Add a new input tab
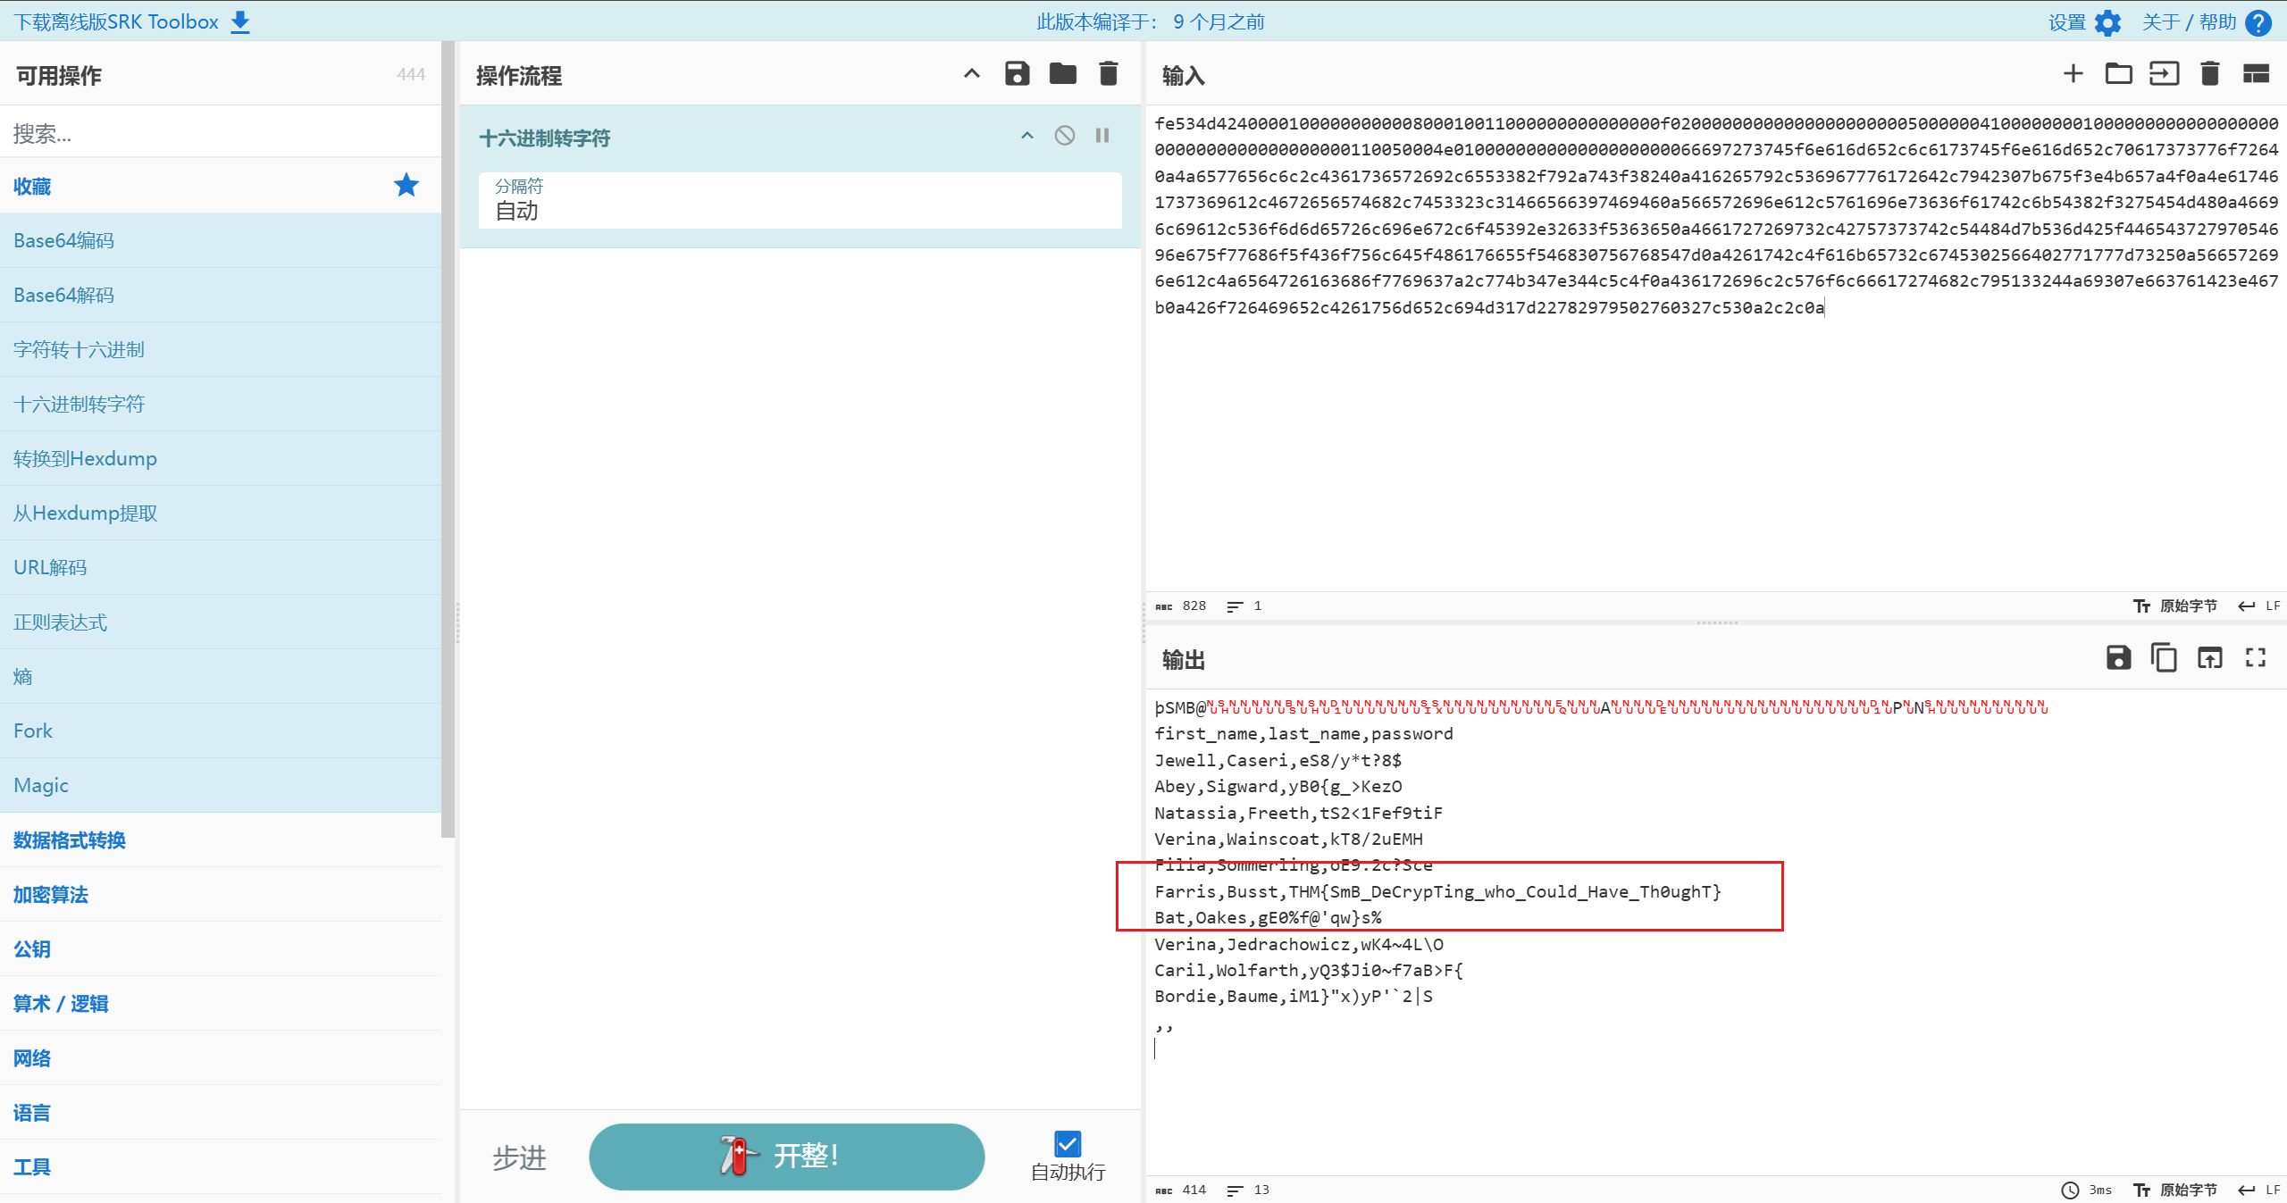Image resolution: width=2287 pixels, height=1203 pixels. point(2073,74)
